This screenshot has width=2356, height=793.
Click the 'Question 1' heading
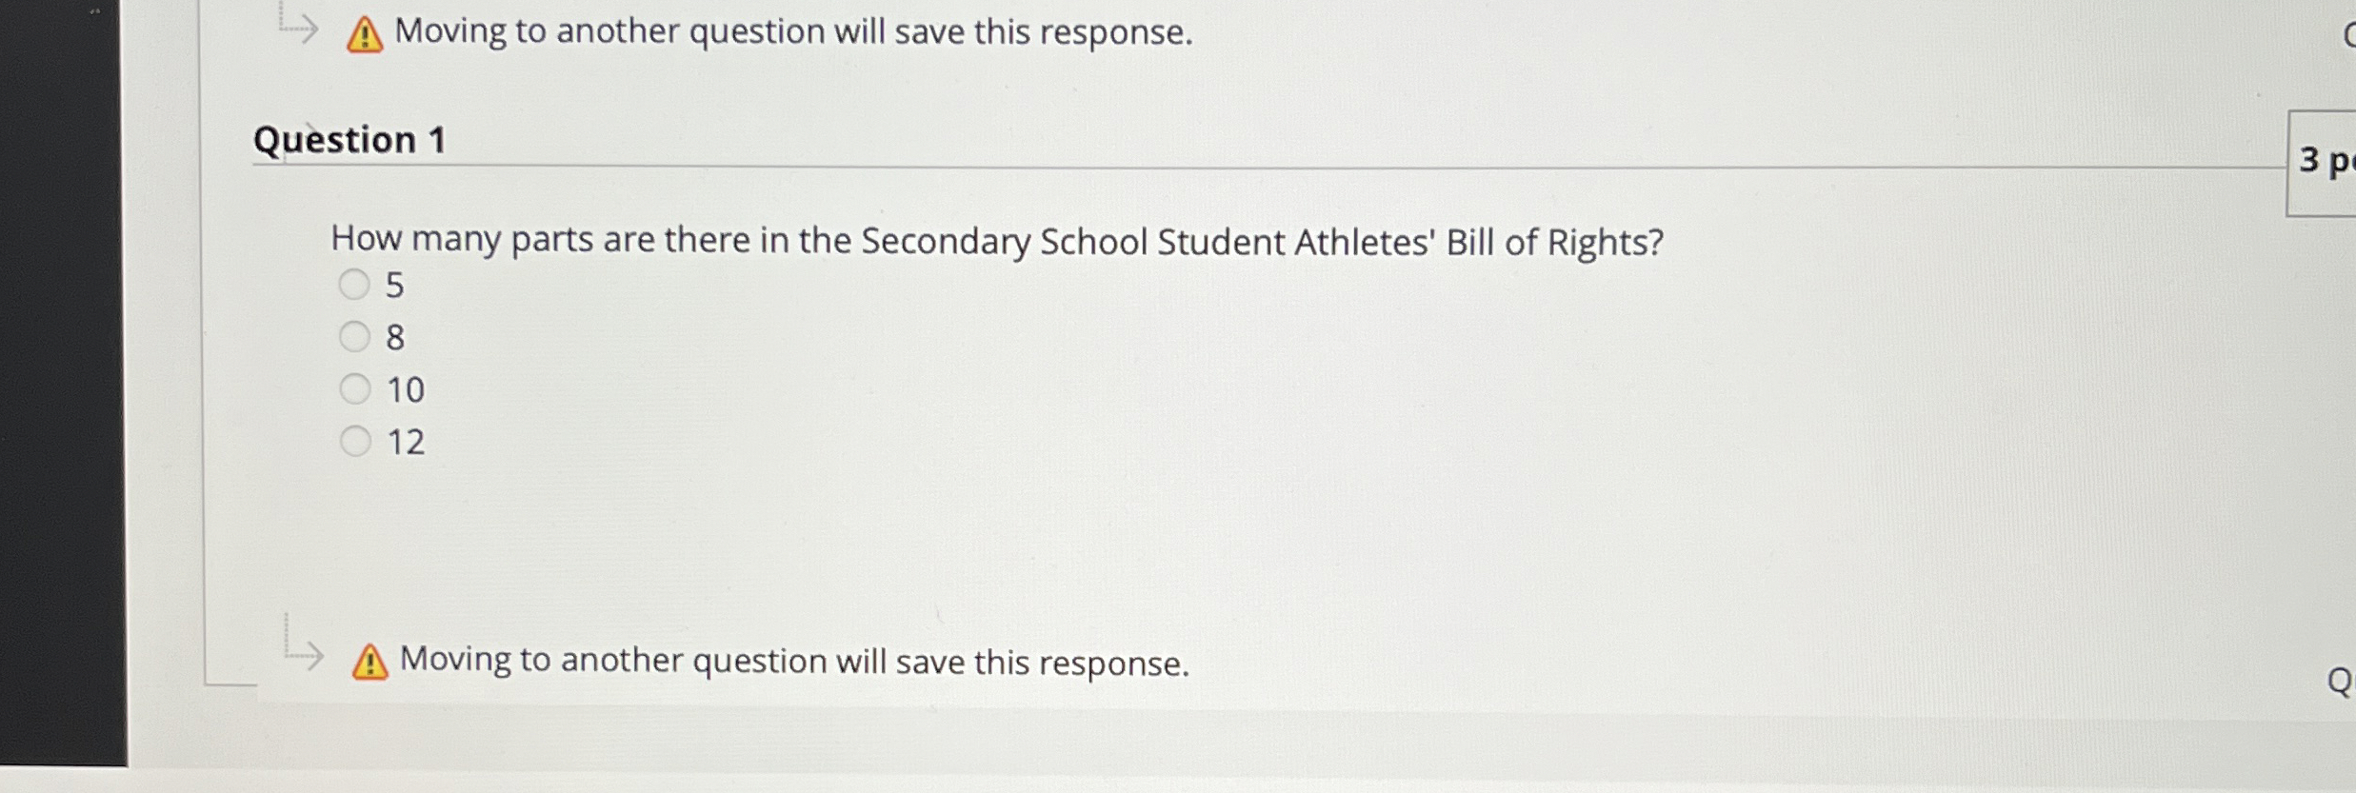tap(349, 141)
